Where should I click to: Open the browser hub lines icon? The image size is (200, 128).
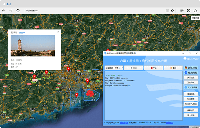(x=182, y=11)
